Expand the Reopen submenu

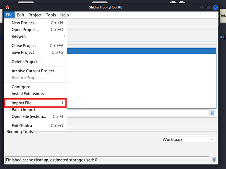36,36
